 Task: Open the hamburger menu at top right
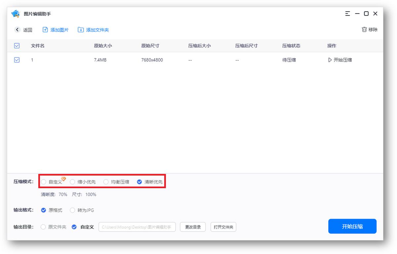(x=347, y=14)
